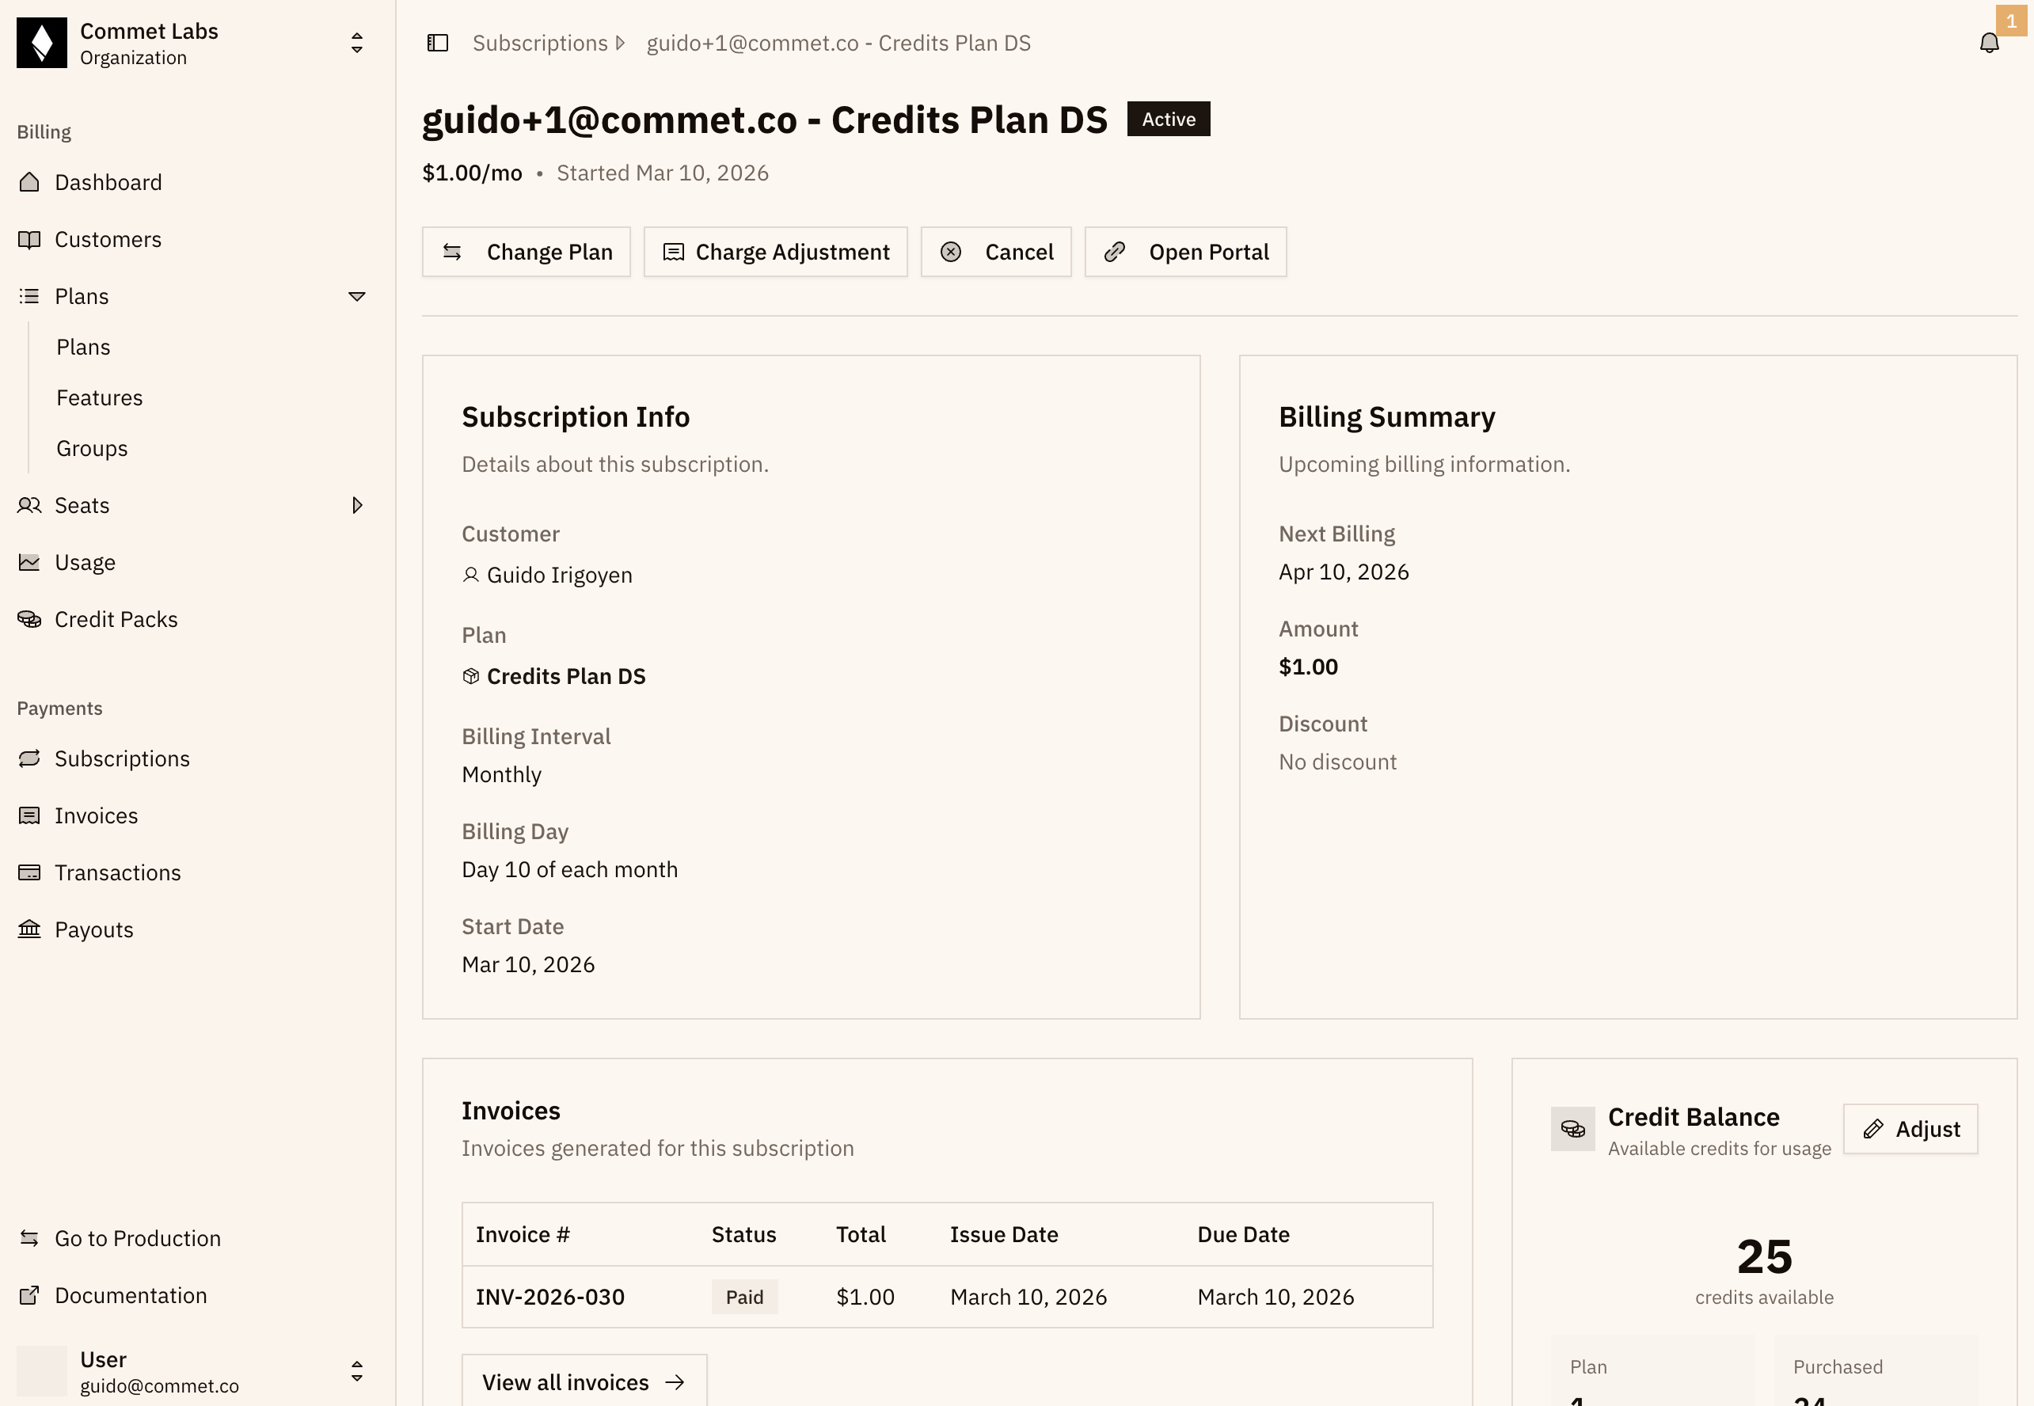The height and width of the screenshot is (1406, 2034).
Task: Toggle the sidebar panel icon
Action: point(438,44)
